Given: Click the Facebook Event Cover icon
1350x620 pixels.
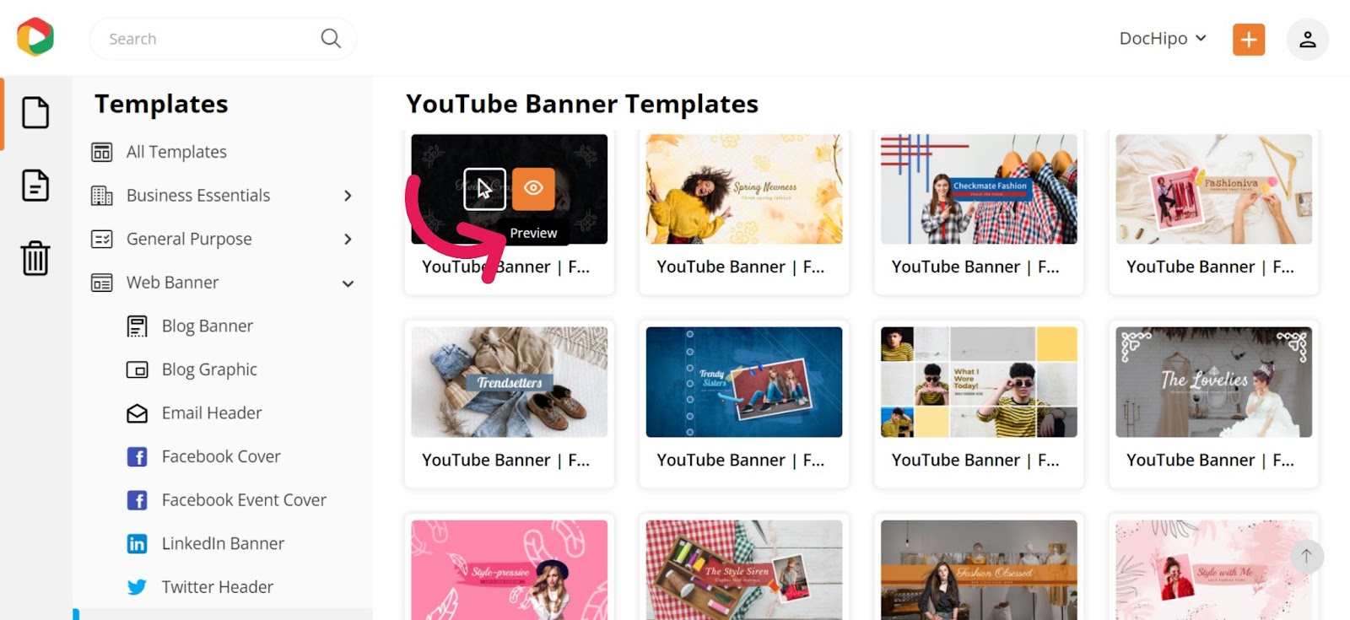Looking at the screenshot, I should (x=137, y=500).
